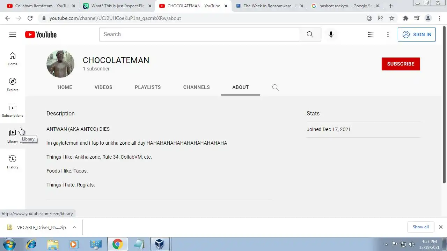This screenshot has width=447, height=251.
Task: Click 'Things I hate: Rugrats.' line
Action: pos(71,185)
